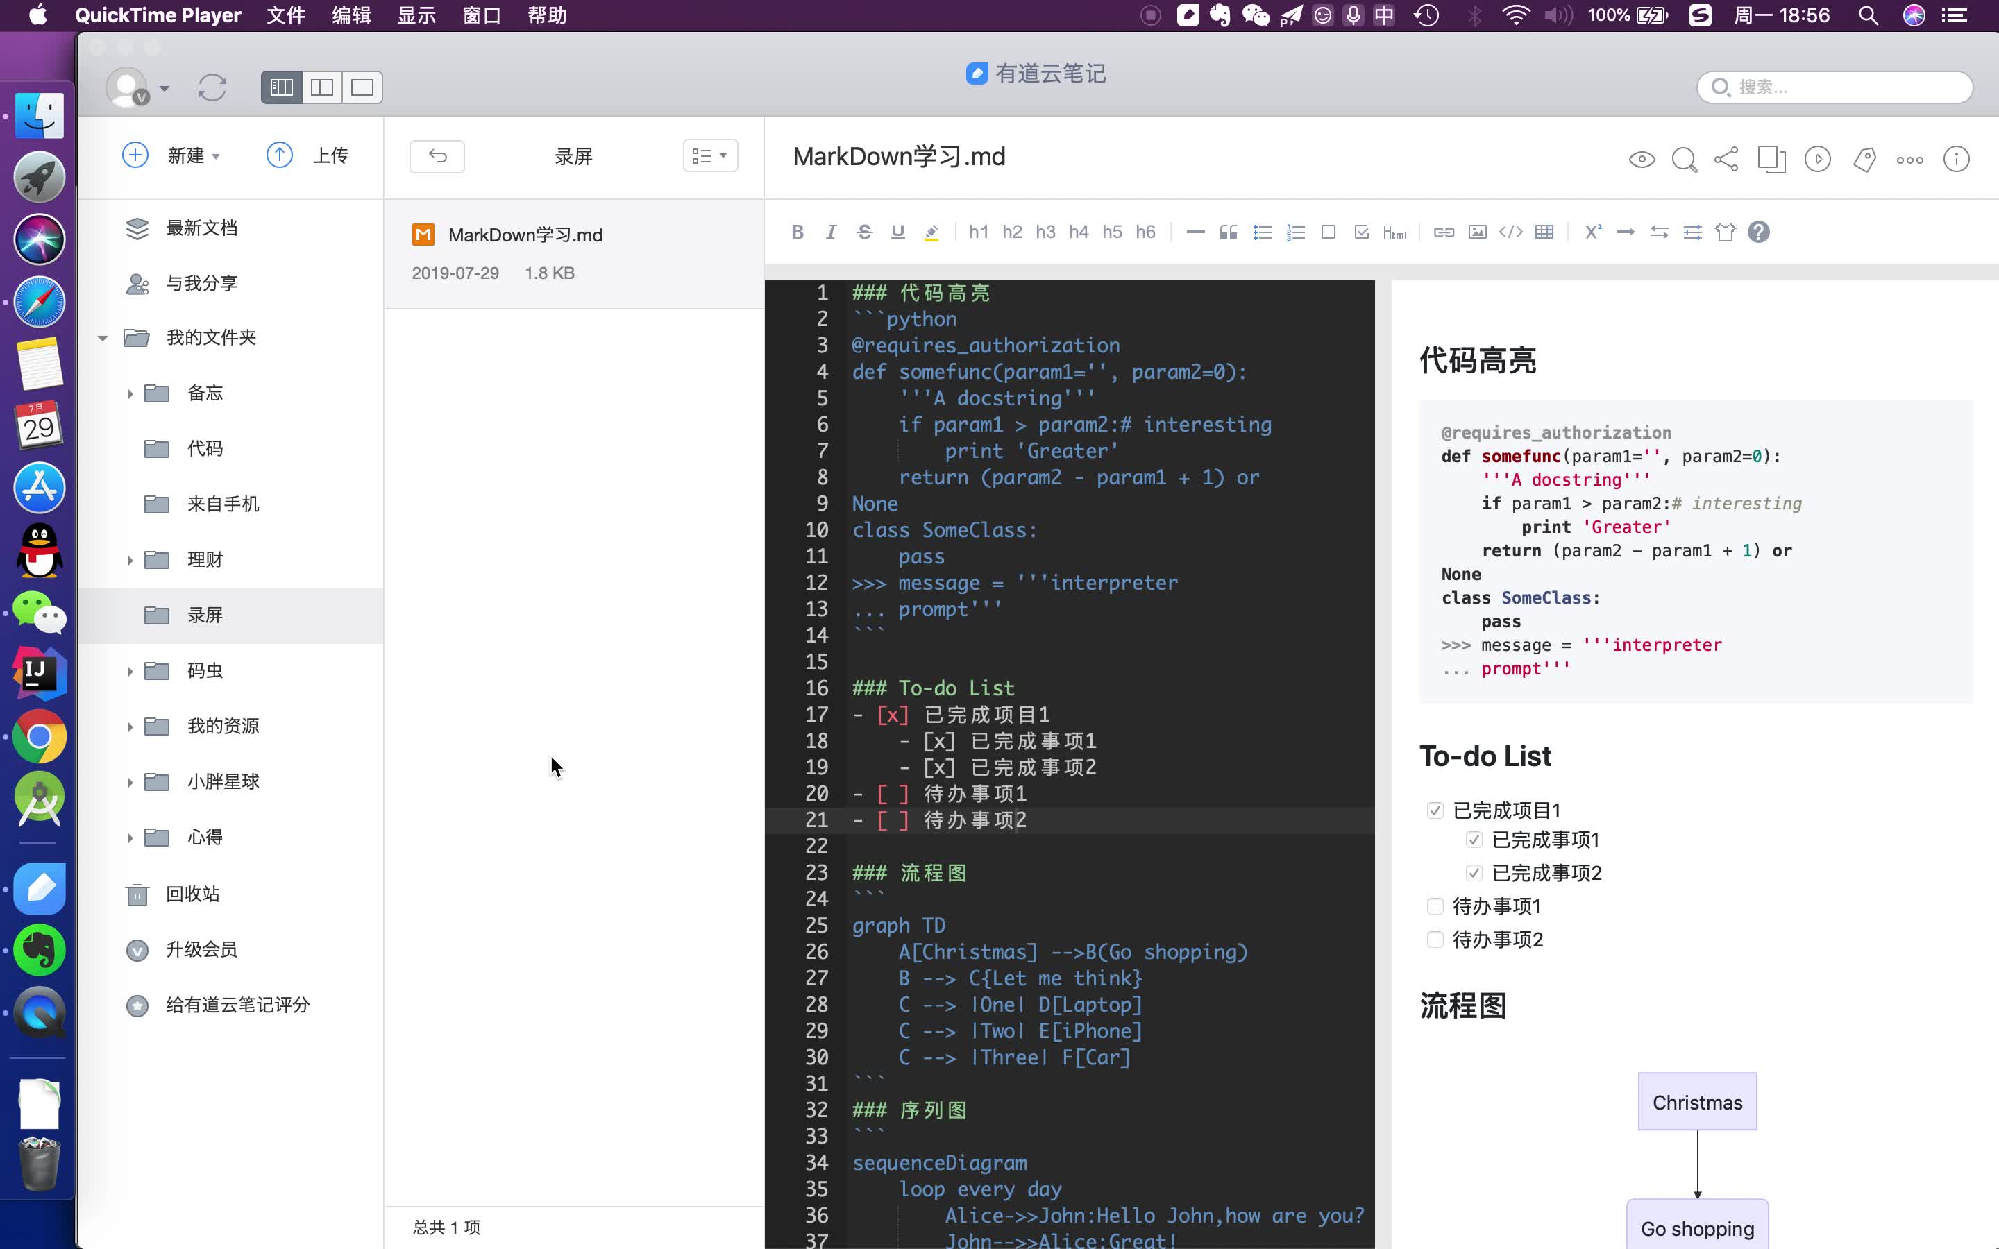The image size is (1999, 1249).
Task: Toggle bold formatting in editor toolbar
Action: (x=797, y=232)
